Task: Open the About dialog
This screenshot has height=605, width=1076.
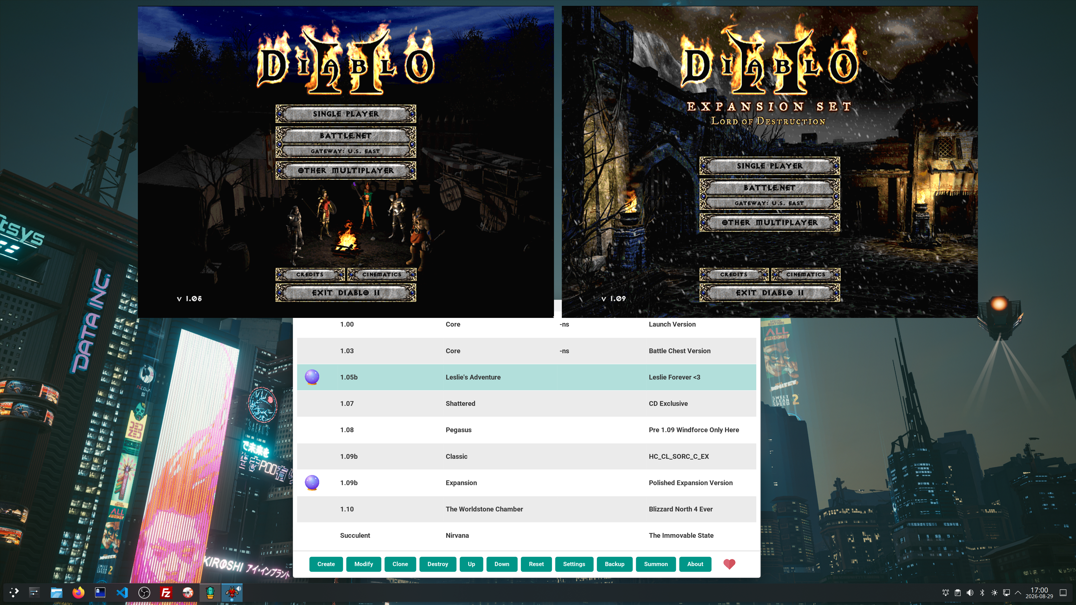Action: pyautogui.click(x=695, y=564)
